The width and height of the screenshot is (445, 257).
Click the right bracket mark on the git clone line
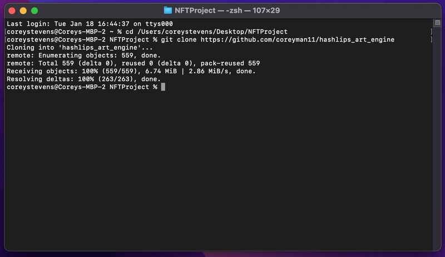432,39
